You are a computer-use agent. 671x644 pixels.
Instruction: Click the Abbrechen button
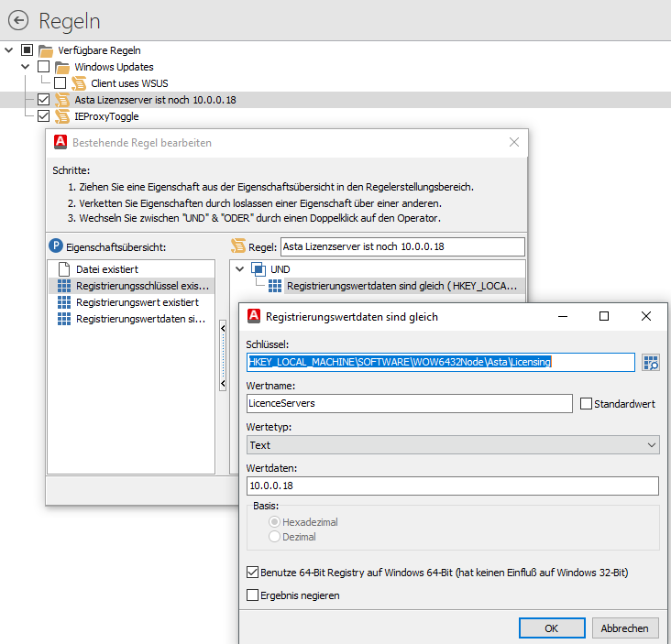pyautogui.click(x=624, y=628)
